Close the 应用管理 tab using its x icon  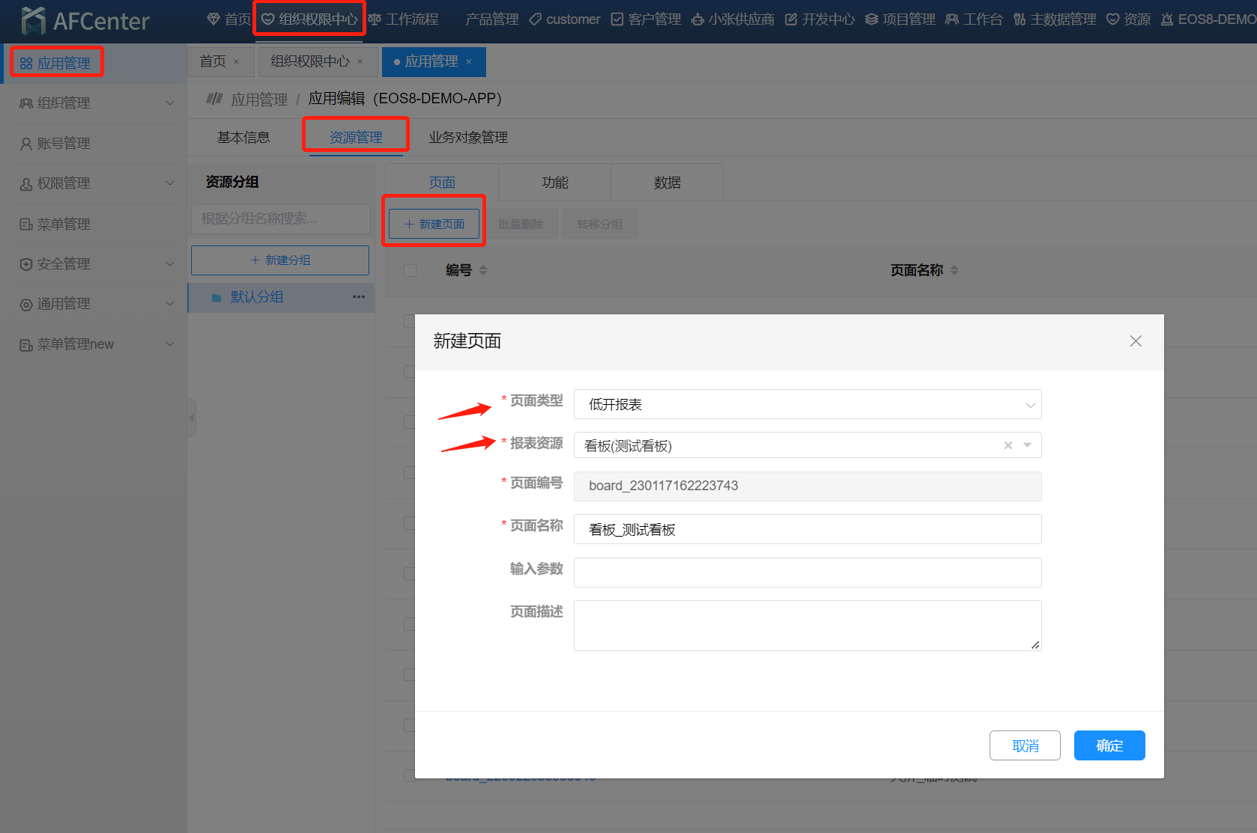(469, 62)
